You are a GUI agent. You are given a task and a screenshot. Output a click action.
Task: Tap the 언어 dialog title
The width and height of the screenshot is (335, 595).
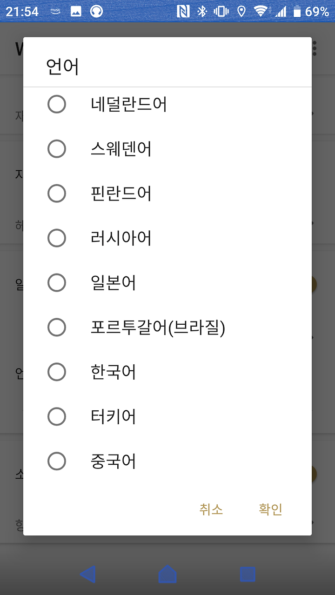pyautogui.click(x=62, y=67)
